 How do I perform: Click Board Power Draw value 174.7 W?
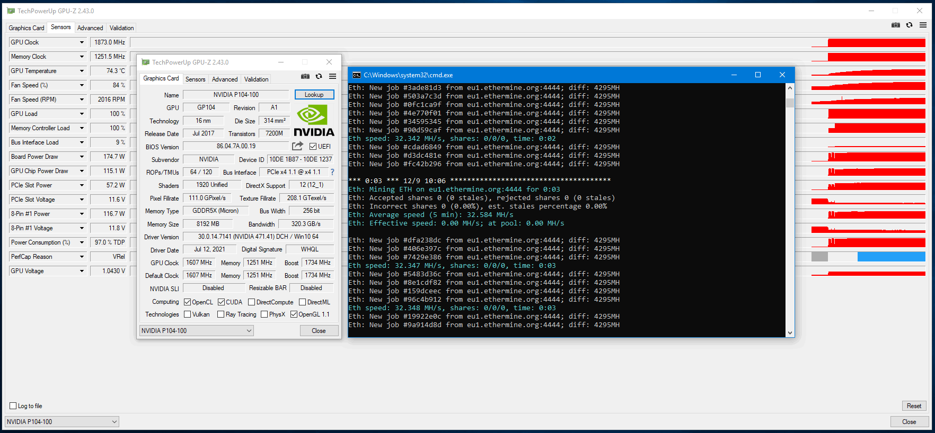pyautogui.click(x=109, y=157)
